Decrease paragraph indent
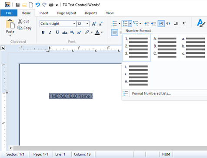 147,23
